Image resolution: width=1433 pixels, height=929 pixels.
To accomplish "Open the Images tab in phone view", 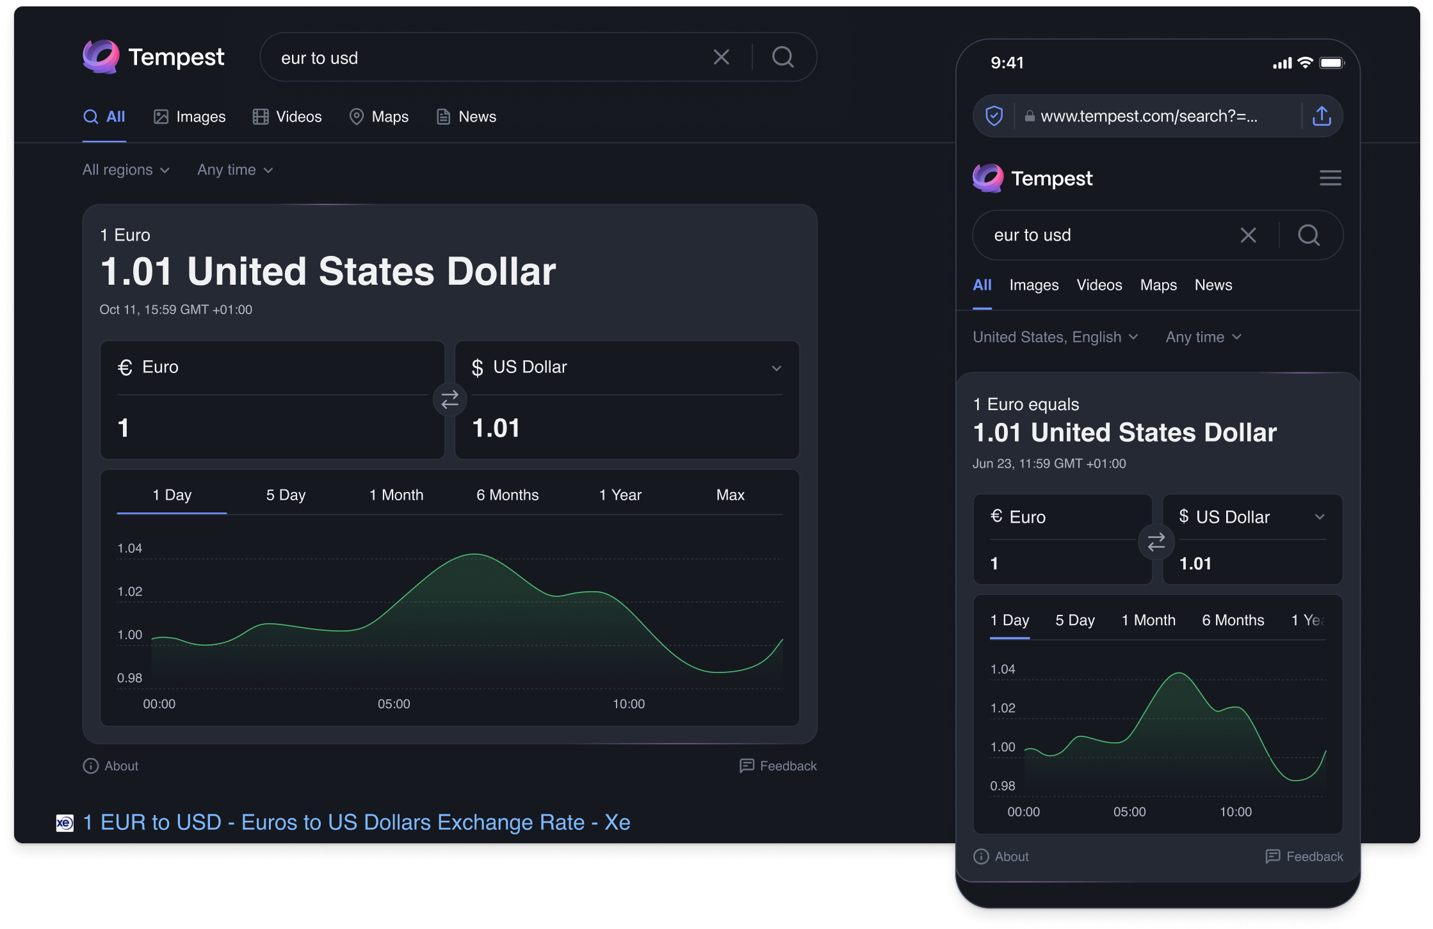I will pos(1033,285).
